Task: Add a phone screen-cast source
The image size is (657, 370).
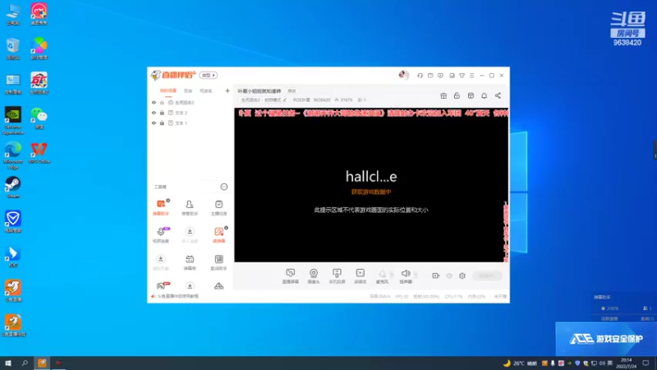Action: click(x=337, y=276)
